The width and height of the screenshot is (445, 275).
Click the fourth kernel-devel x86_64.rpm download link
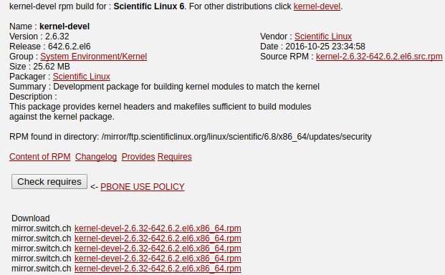(158, 259)
